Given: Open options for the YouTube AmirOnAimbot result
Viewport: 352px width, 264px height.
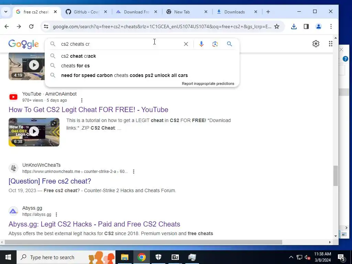Looking at the screenshot, I should click(x=82, y=100).
